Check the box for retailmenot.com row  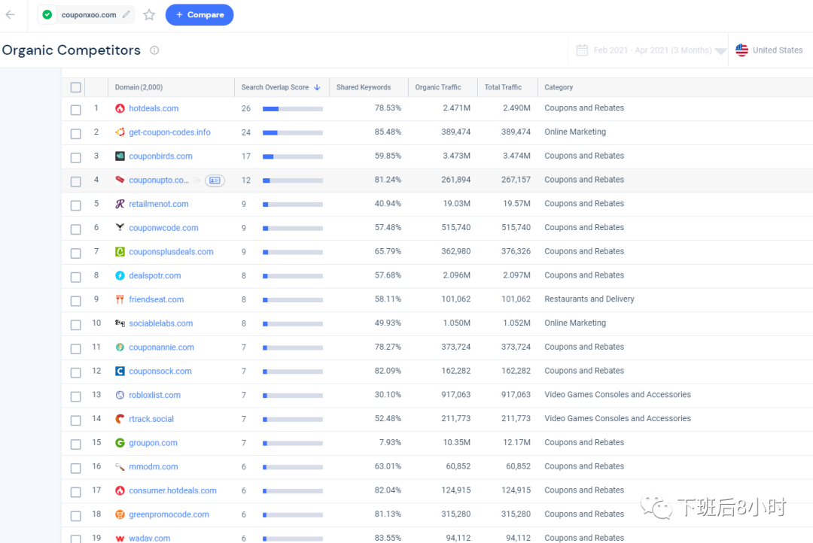(75, 205)
